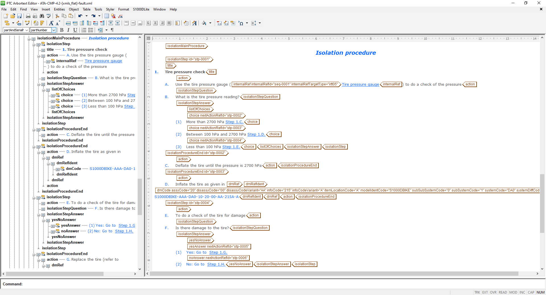Open print preview
Image resolution: width=546 pixels, height=295 pixels.
[x=35, y=16]
